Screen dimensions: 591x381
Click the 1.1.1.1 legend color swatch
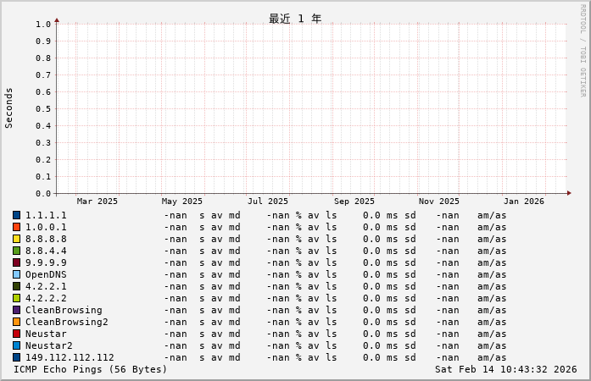coord(16,215)
